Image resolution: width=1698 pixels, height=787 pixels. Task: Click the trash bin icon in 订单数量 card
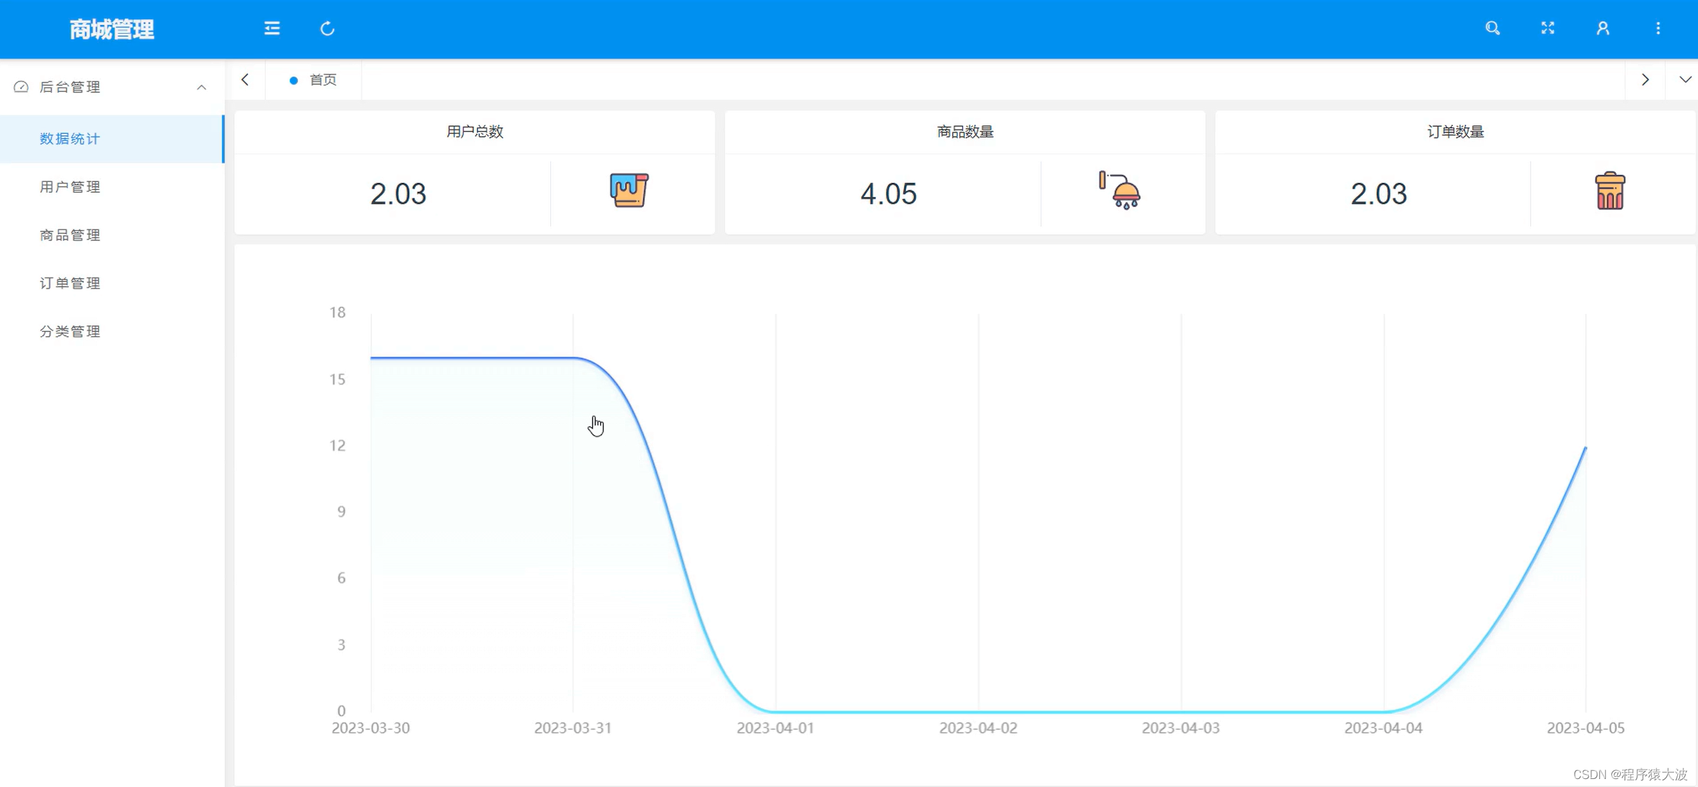[x=1609, y=191]
